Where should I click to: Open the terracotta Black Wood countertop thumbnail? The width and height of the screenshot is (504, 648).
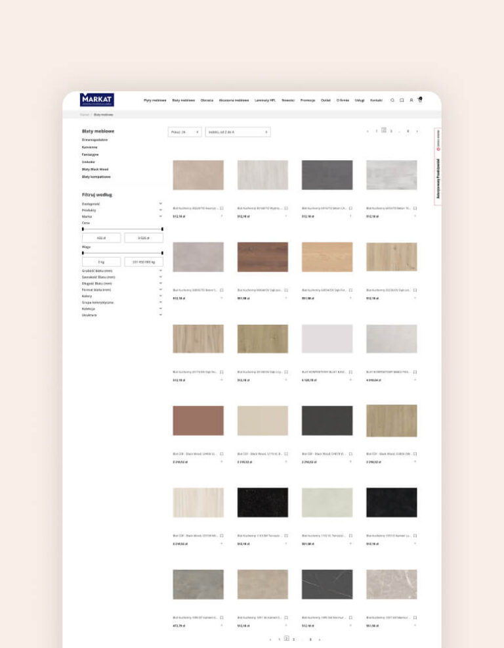198,421
